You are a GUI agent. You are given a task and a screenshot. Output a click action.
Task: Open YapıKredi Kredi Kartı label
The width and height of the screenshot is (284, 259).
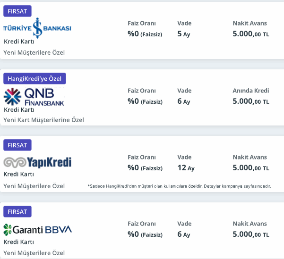(x=18, y=174)
